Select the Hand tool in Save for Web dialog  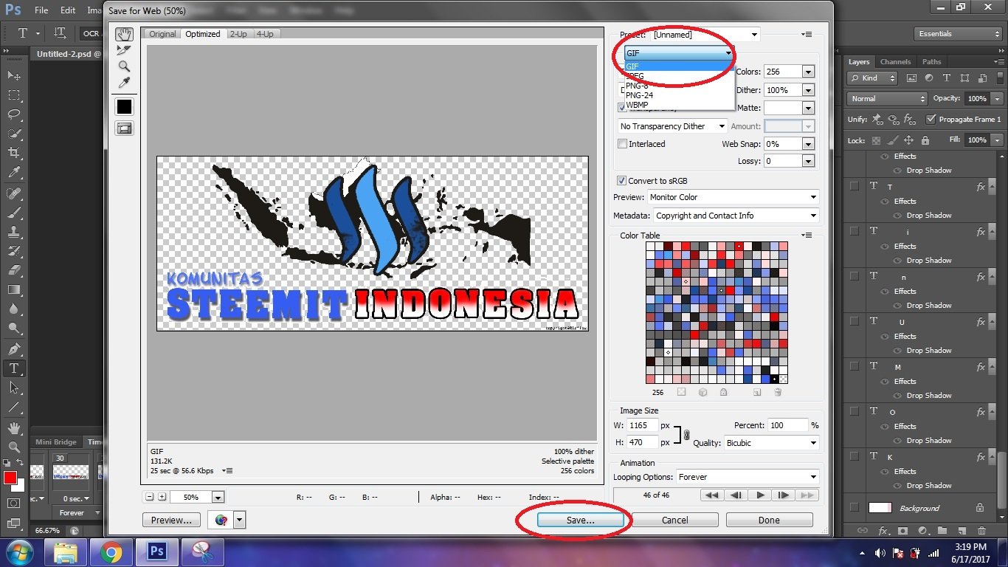tap(124, 35)
